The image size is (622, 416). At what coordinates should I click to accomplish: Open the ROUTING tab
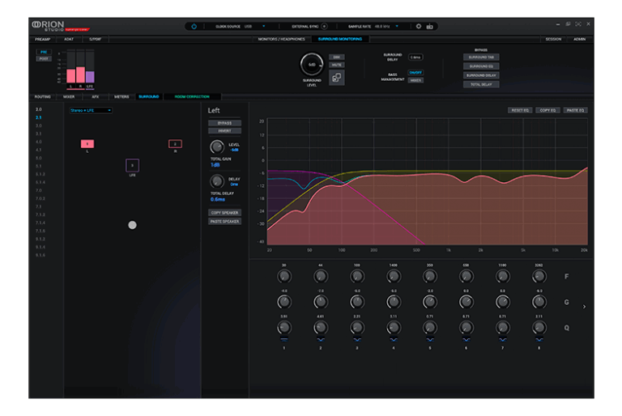(x=42, y=97)
